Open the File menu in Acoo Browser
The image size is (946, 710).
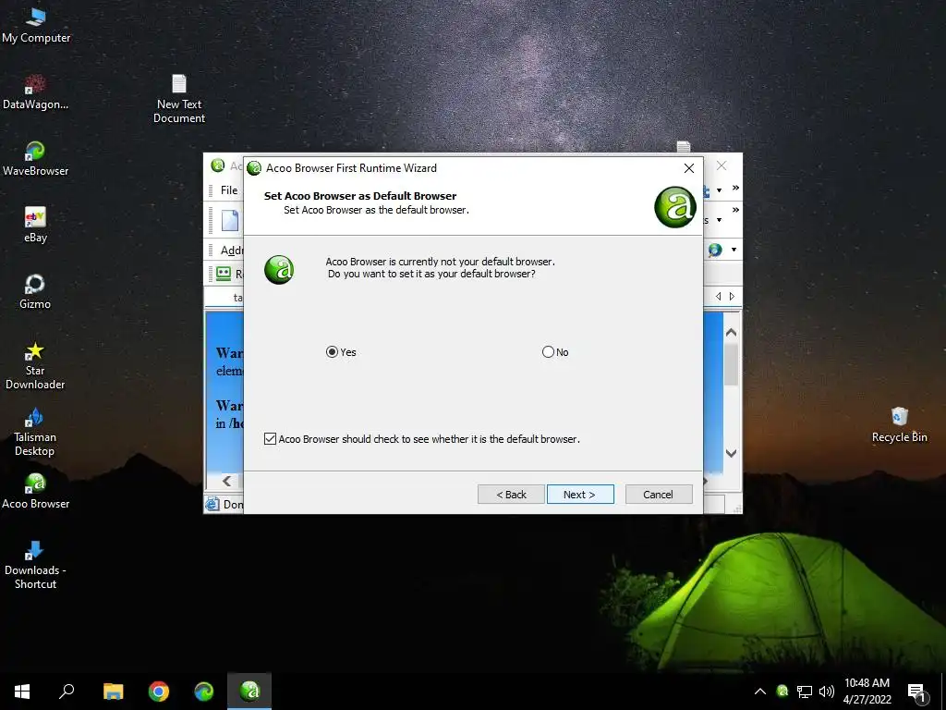tap(229, 190)
